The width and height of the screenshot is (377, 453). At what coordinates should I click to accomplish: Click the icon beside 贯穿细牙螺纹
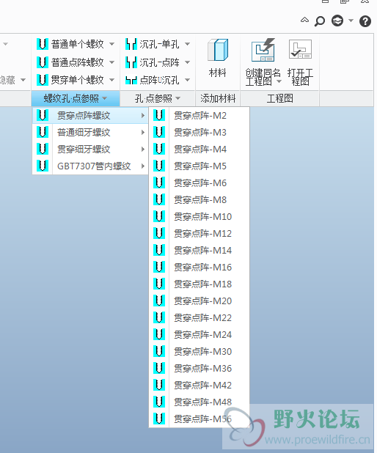pyautogui.click(x=43, y=149)
